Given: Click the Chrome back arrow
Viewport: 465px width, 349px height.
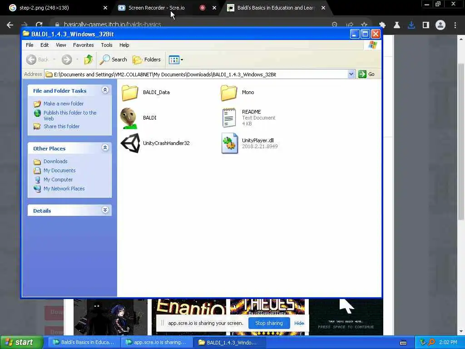Looking at the screenshot, I should coord(10,25).
